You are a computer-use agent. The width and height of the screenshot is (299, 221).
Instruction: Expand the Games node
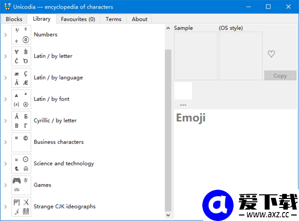coord(6,185)
